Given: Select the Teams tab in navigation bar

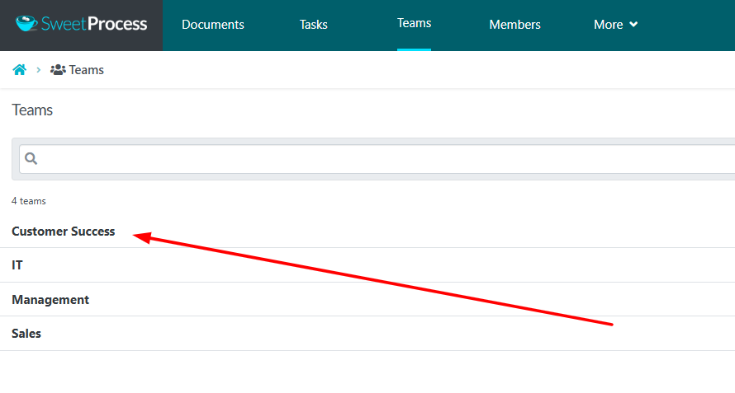Looking at the screenshot, I should (414, 23).
